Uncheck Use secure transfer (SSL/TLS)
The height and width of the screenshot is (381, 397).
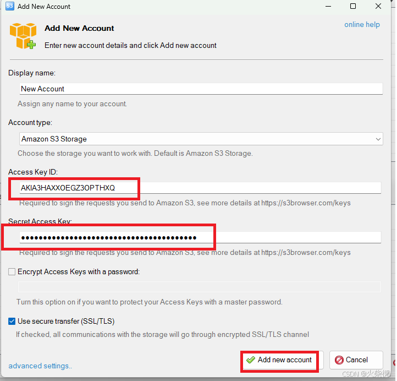click(12, 321)
